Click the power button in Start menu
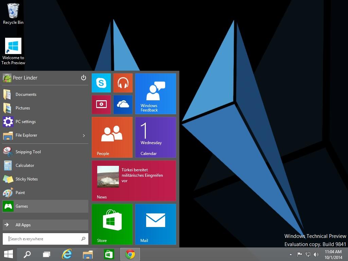Screen dimensions: 348x261 tap(84, 78)
